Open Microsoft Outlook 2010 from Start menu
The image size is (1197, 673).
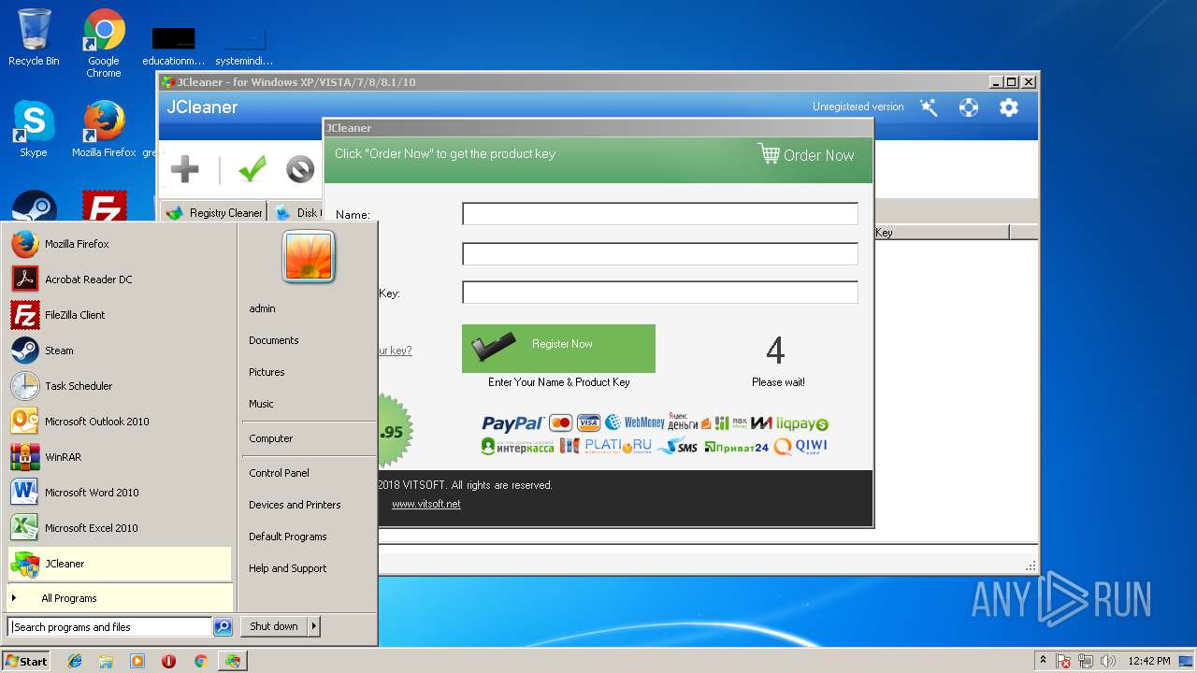120,422
